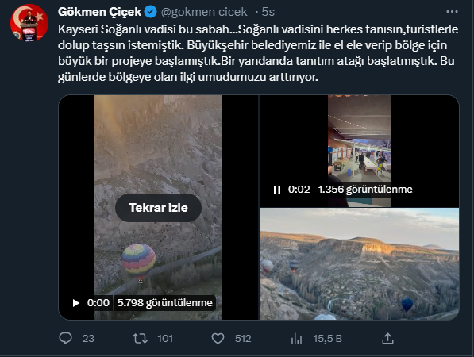Open the Gökmen Çiçek display name link
Image resolution: width=474 pixels, height=357 pixels.
coord(99,12)
